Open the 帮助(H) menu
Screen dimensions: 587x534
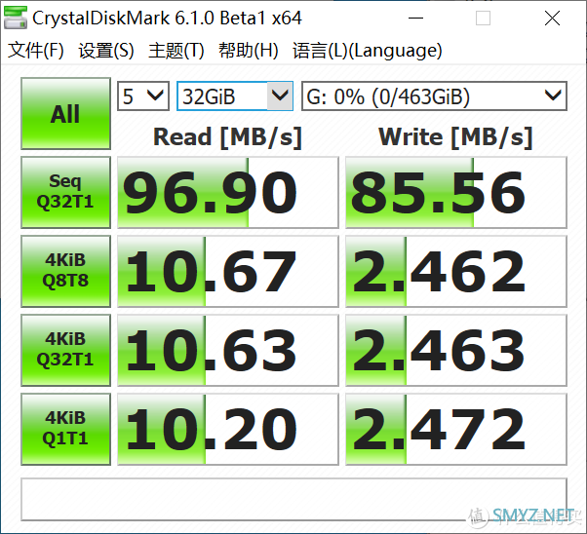point(249,51)
